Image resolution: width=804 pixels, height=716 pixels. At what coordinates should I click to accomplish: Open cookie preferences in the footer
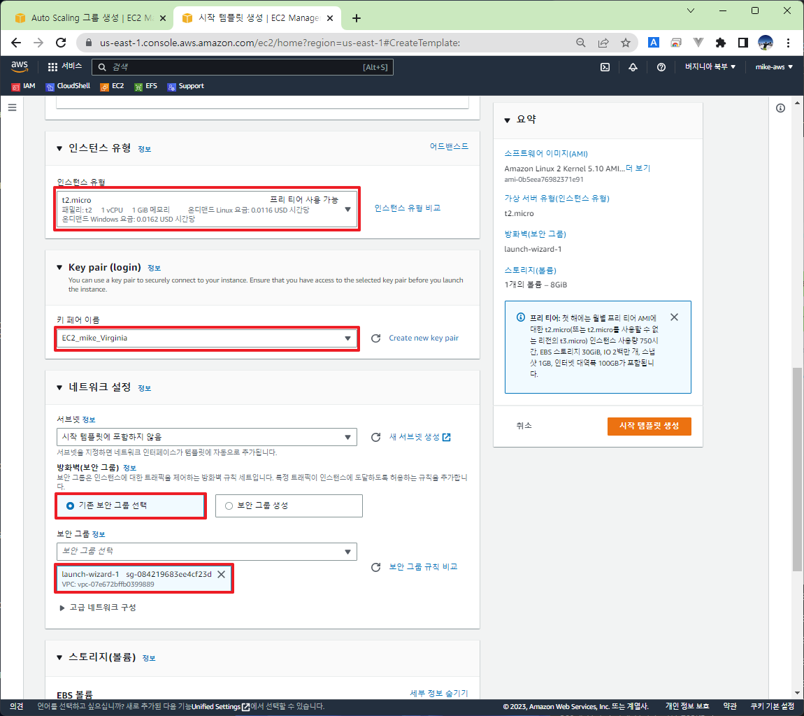click(x=773, y=707)
